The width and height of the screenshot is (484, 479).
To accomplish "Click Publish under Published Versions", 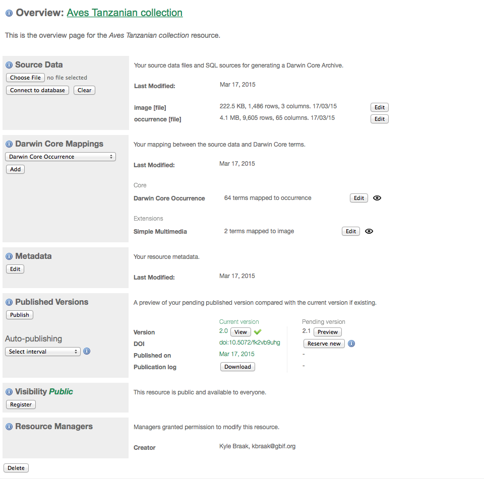I will (x=20, y=315).
